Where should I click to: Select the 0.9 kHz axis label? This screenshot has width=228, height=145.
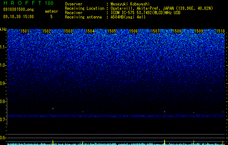(x=3, y=83)
